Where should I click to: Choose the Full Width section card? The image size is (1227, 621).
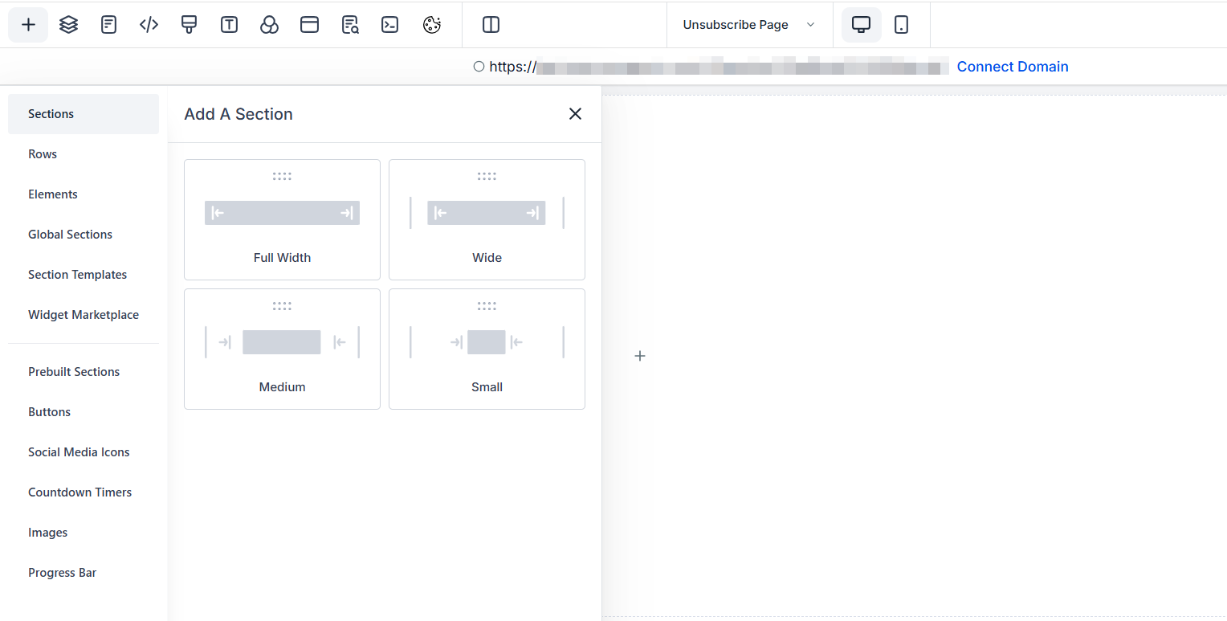[282, 219]
